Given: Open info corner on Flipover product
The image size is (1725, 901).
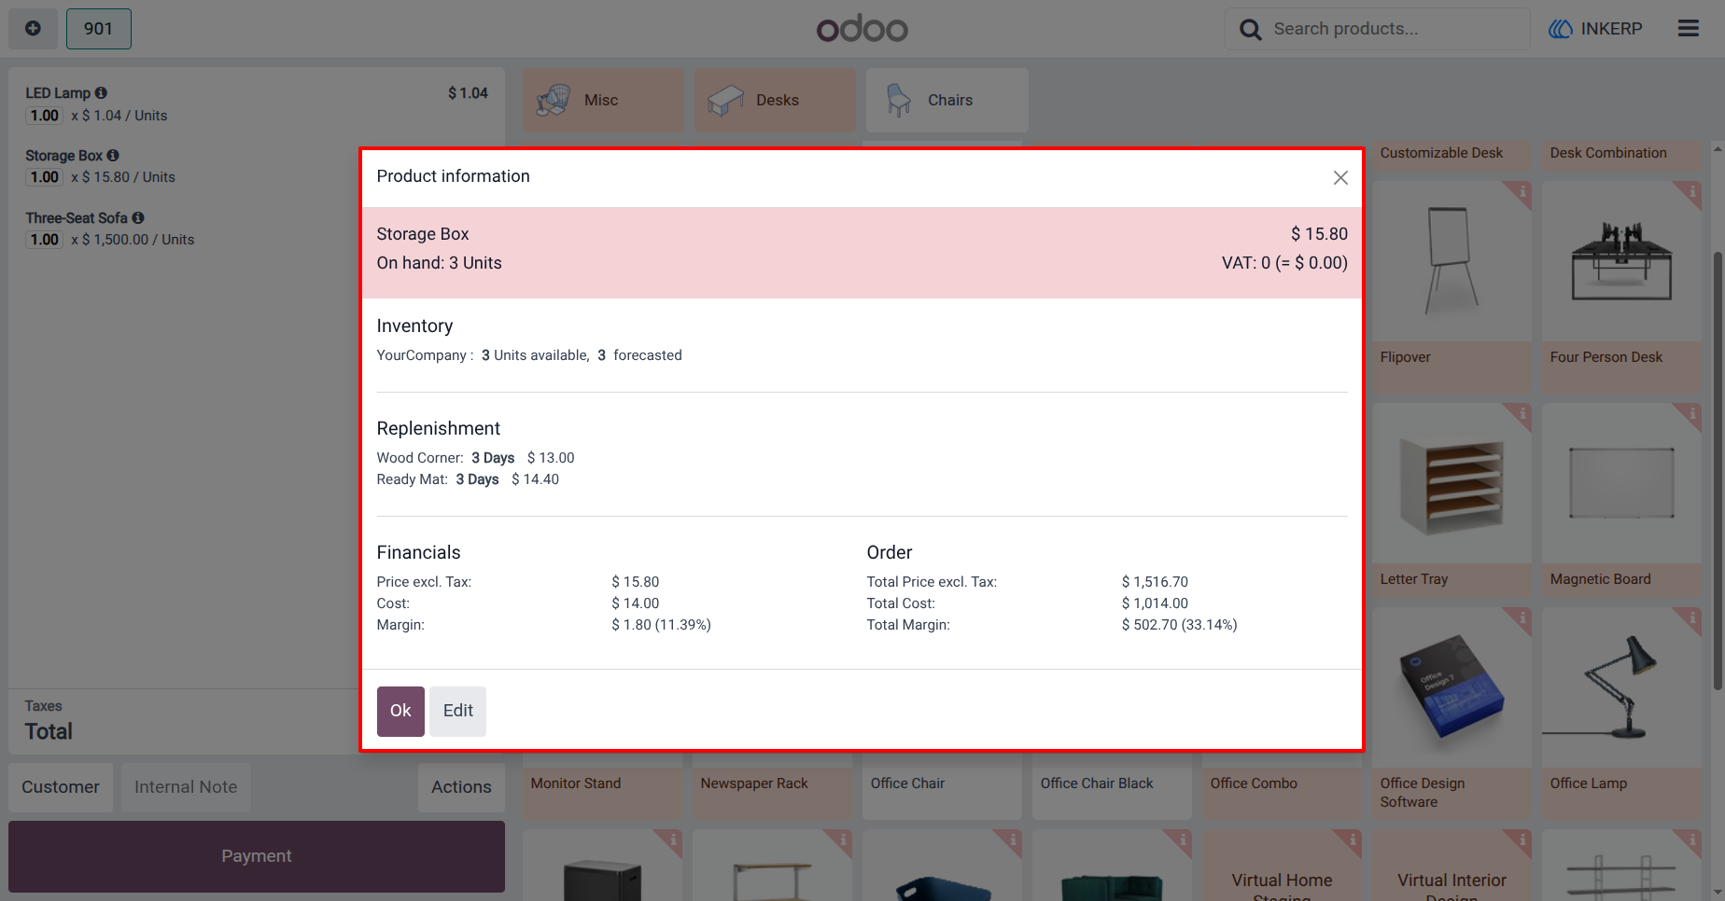Looking at the screenshot, I should click(1522, 191).
